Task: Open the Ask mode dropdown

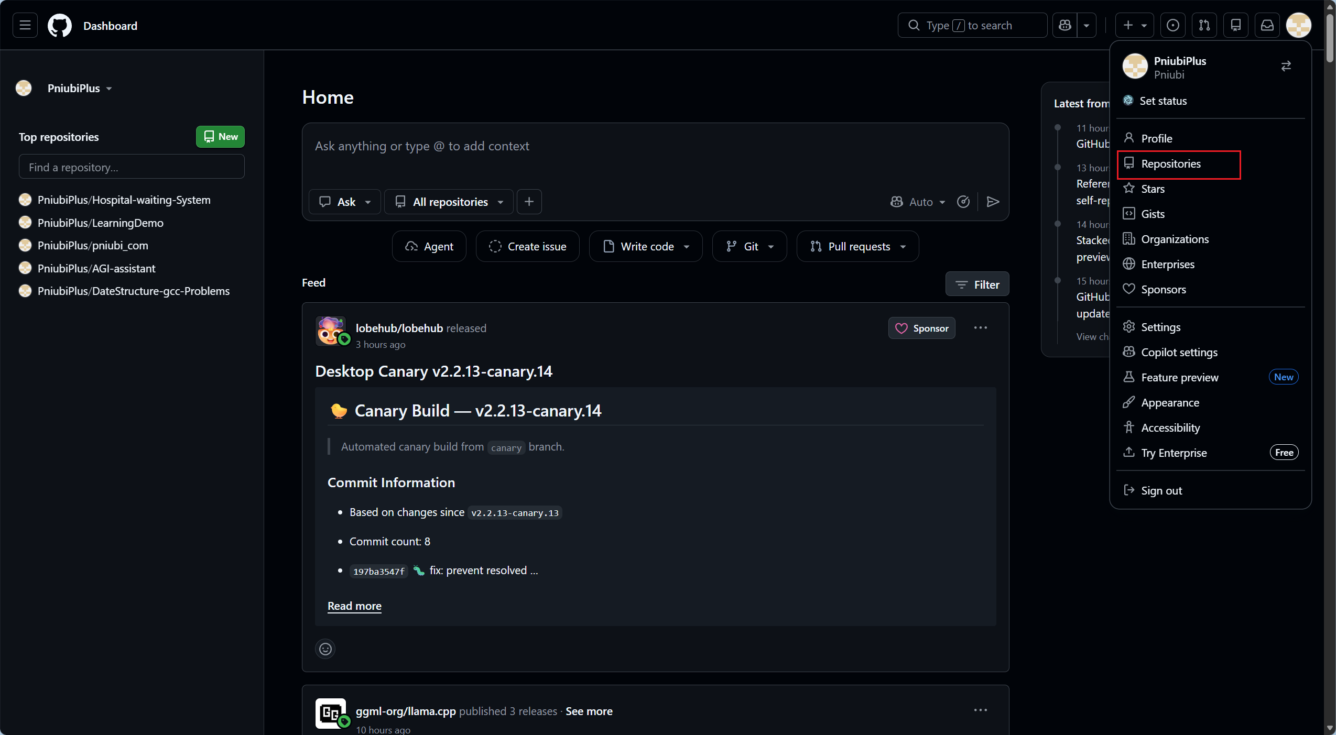Action: coord(345,202)
